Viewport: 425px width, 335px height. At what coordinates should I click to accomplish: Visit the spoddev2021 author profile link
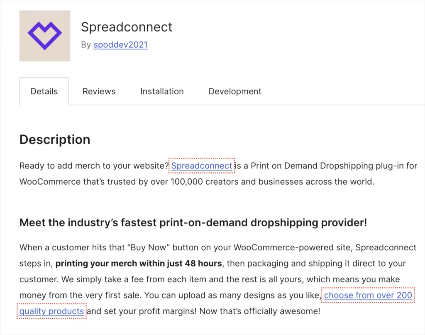coord(120,45)
